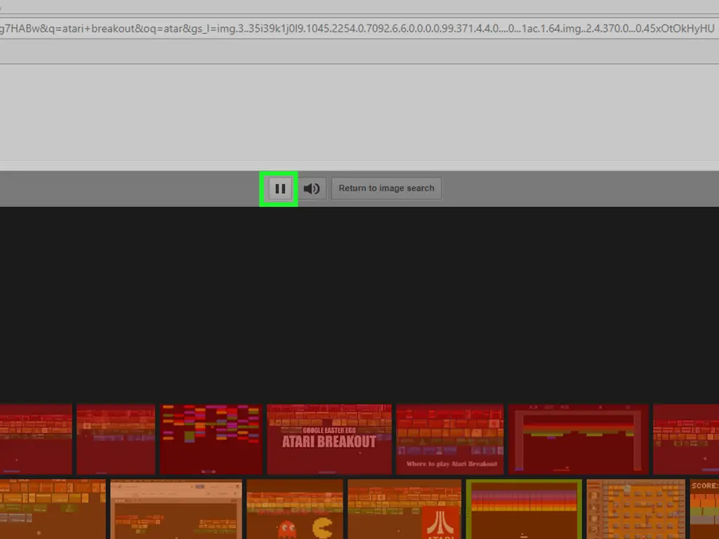Open the green-bordered rainbow Breakout thumbnail
Viewport: 719px width, 539px height.
point(524,510)
